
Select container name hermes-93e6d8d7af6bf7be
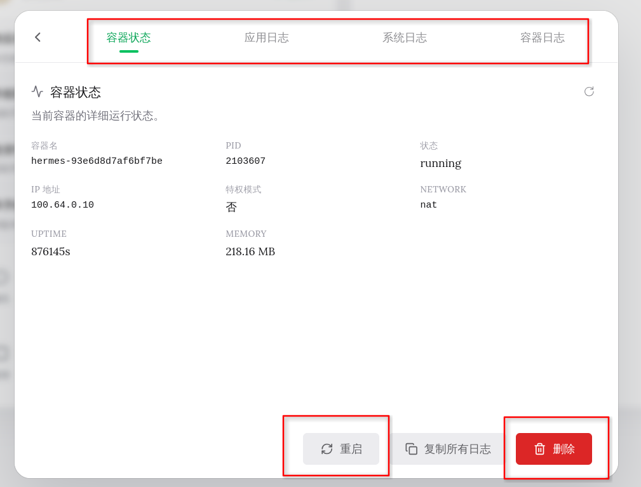(x=97, y=161)
